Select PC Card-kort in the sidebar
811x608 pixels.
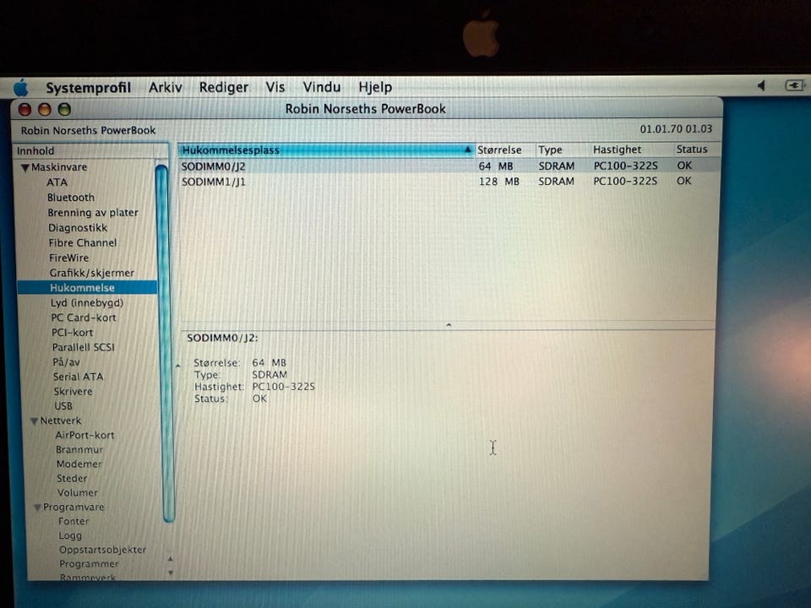(x=84, y=318)
